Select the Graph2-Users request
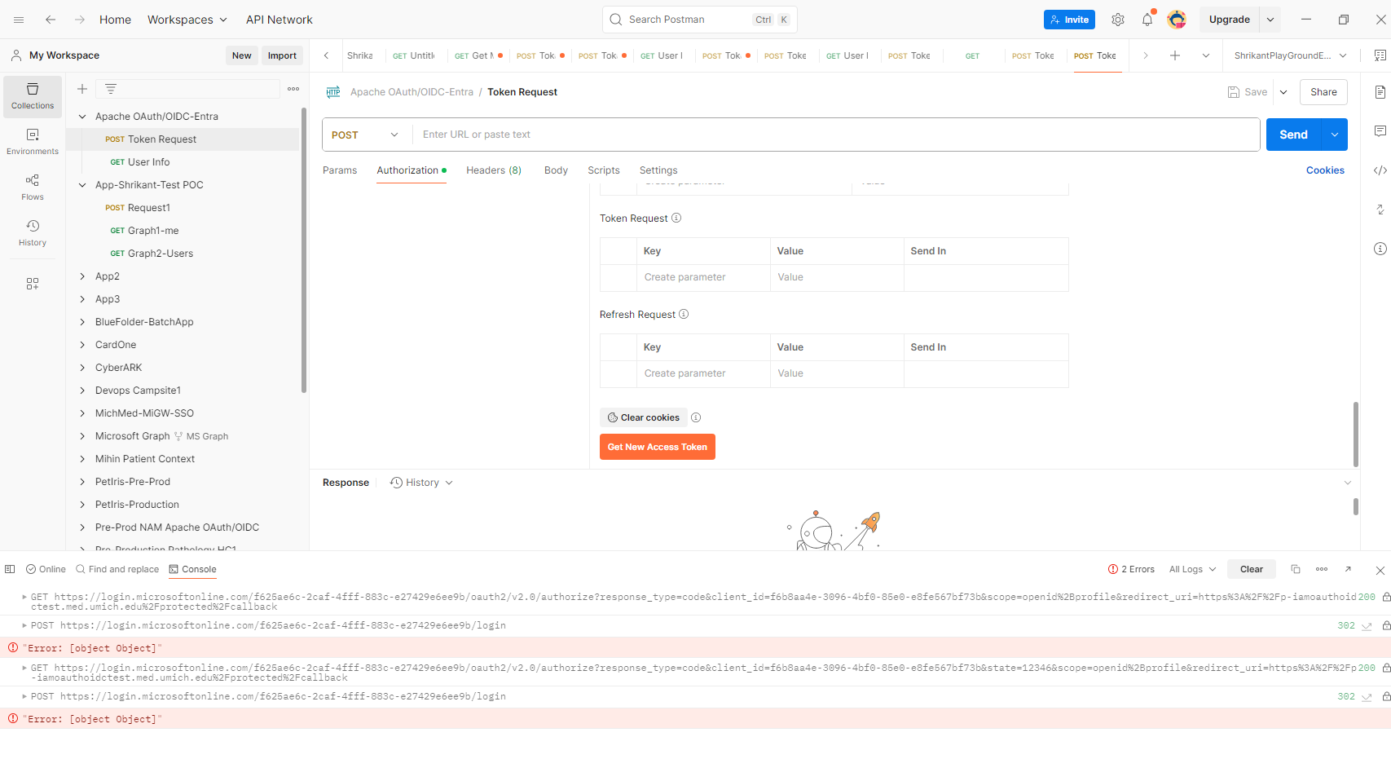1391x759 pixels. click(152, 254)
